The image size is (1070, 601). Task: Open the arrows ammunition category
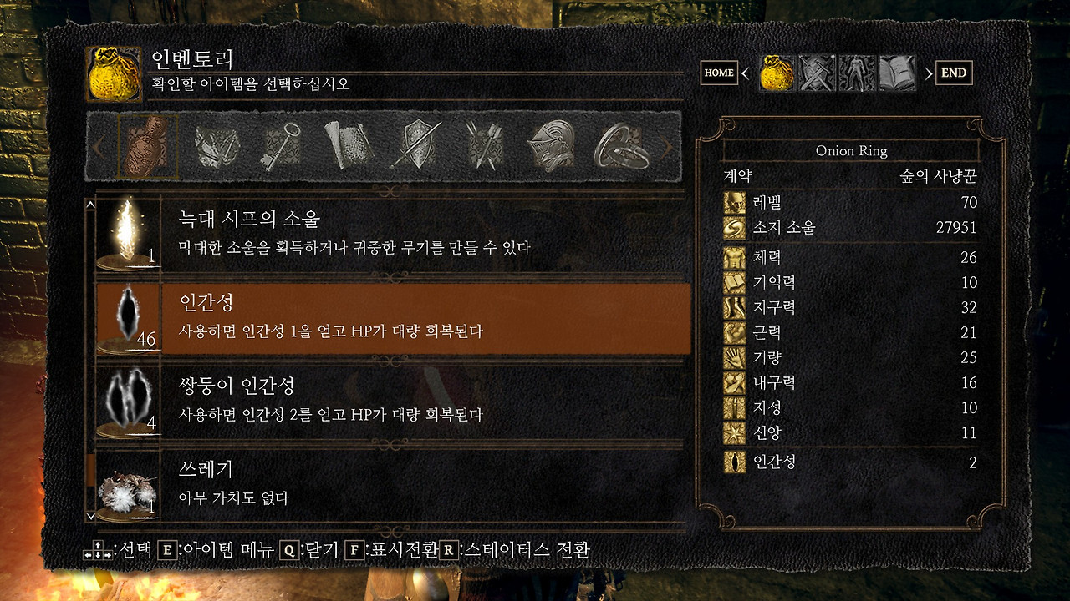pos(485,147)
